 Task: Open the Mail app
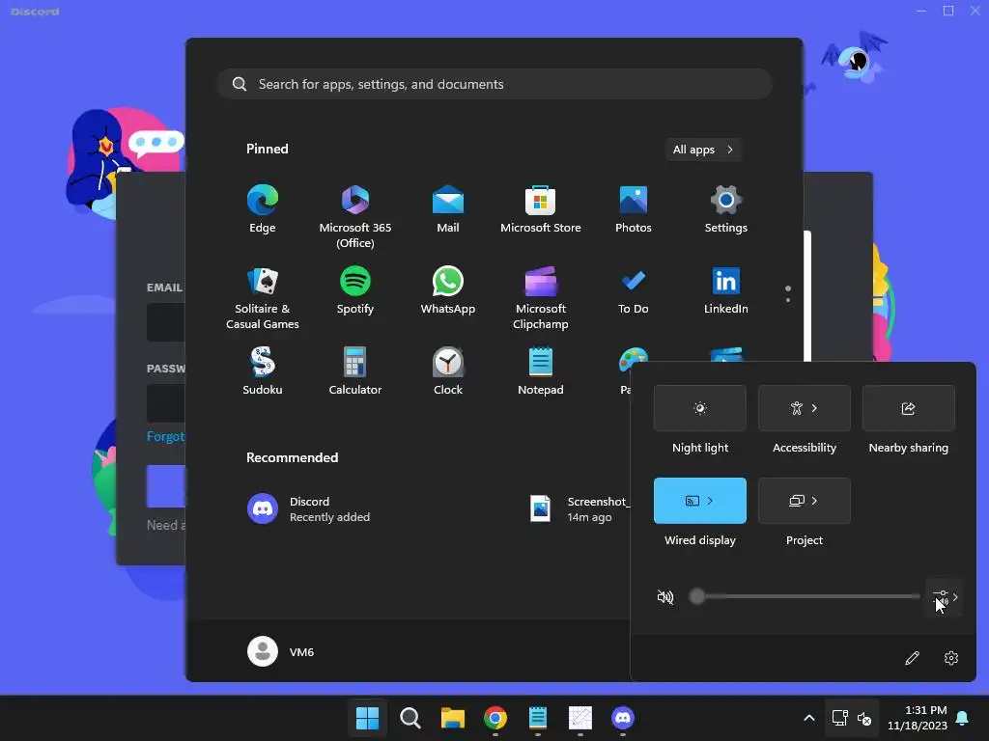448,209
